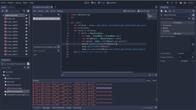
Task: Adjust the Process Priority stepper
Action: [193, 57]
